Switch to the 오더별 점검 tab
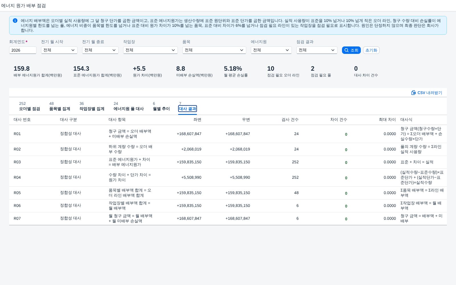This screenshot has height=285, width=456. pos(29,107)
